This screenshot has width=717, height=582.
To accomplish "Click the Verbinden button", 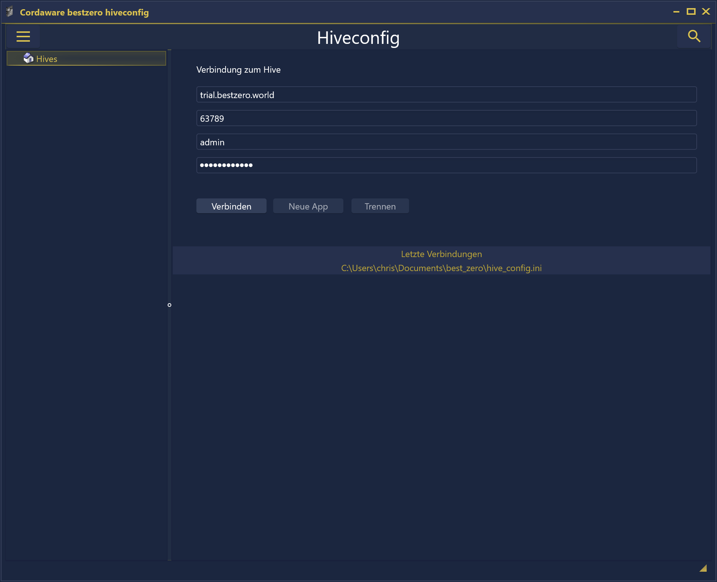I will tap(231, 206).
